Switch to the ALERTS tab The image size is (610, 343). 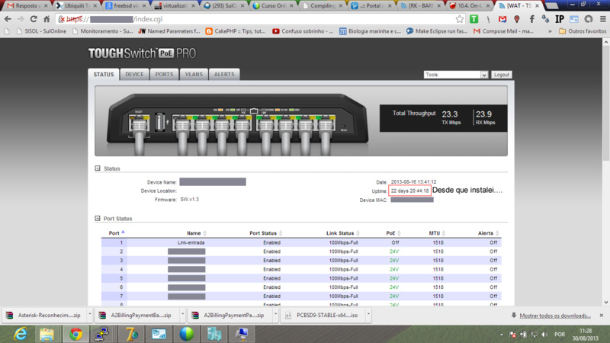click(224, 74)
